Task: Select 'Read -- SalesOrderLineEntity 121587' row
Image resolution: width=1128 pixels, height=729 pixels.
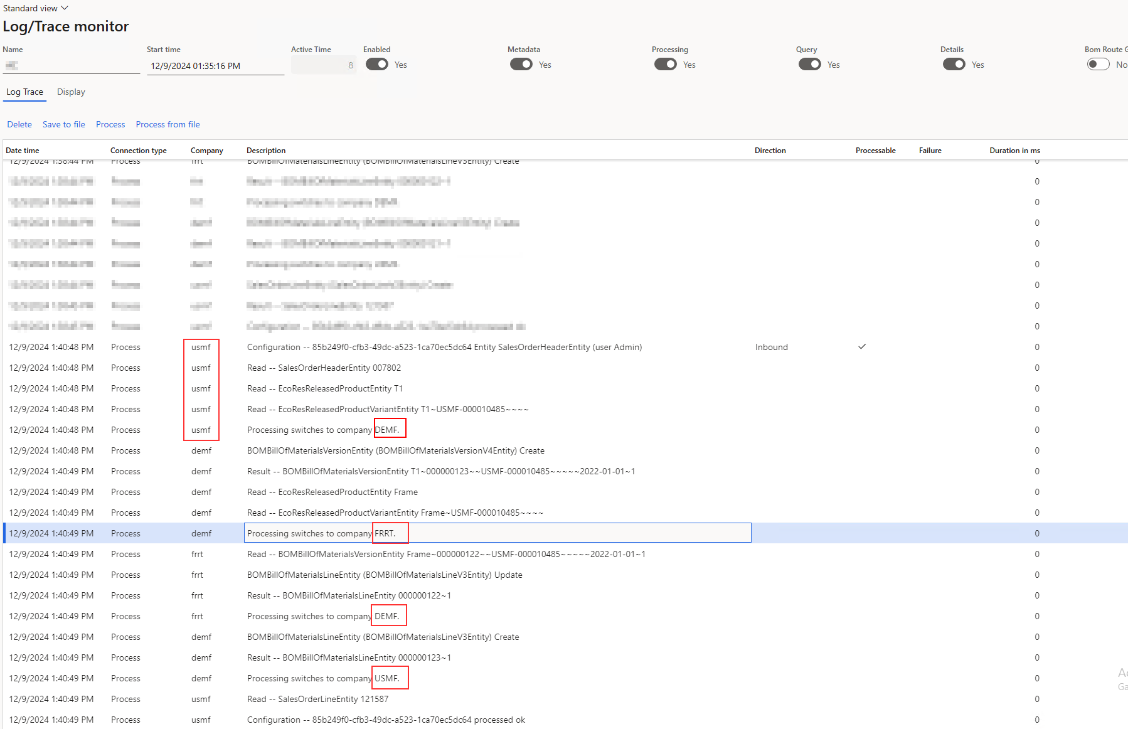Action: [565, 699]
